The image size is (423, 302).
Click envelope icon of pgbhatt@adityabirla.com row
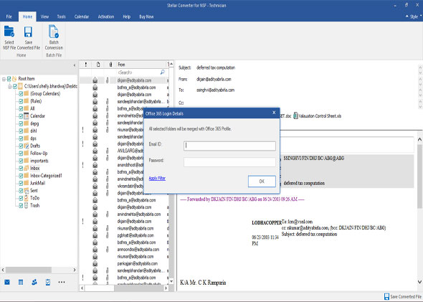(x=95, y=235)
